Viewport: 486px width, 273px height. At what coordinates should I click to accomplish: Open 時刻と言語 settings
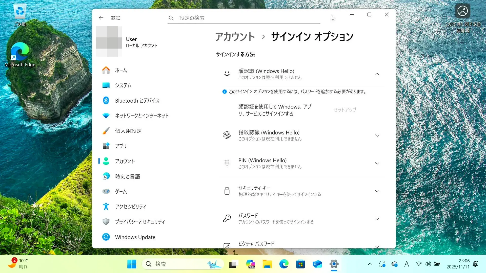[x=127, y=176]
